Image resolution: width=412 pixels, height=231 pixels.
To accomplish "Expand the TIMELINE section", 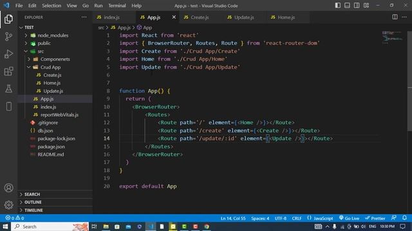I will (55, 210).
